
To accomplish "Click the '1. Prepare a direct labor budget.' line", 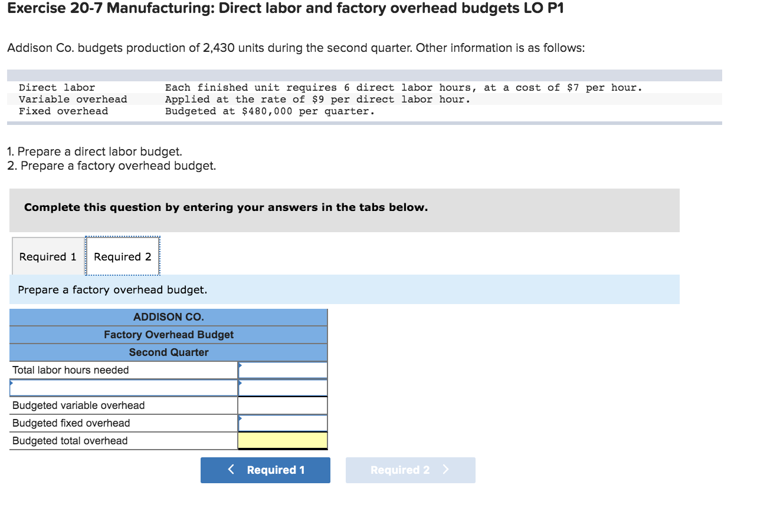I will click(95, 151).
